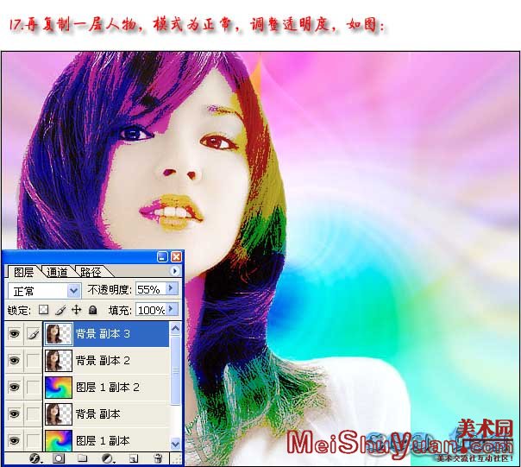The width and height of the screenshot is (521, 467).
Task: Switch to the 路径 tab
Action: tap(91, 272)
